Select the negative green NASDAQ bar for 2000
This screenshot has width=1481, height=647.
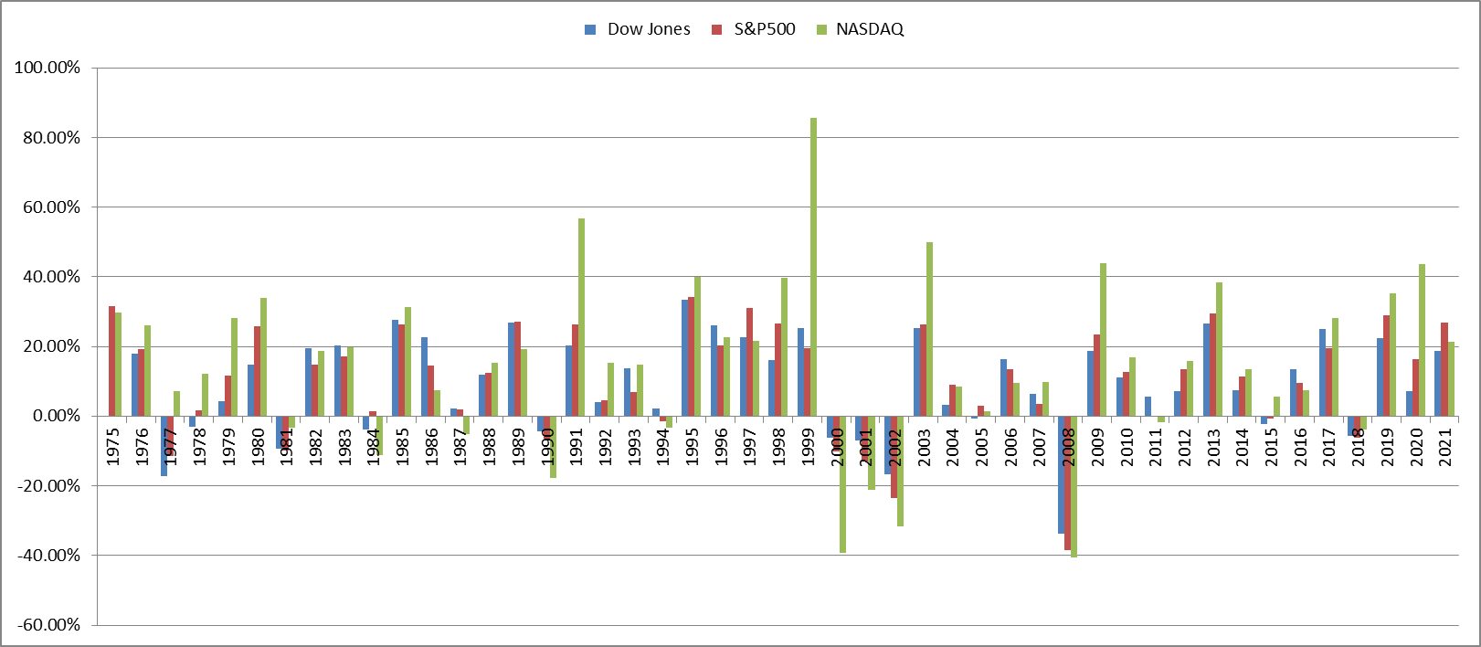(842, 484)
